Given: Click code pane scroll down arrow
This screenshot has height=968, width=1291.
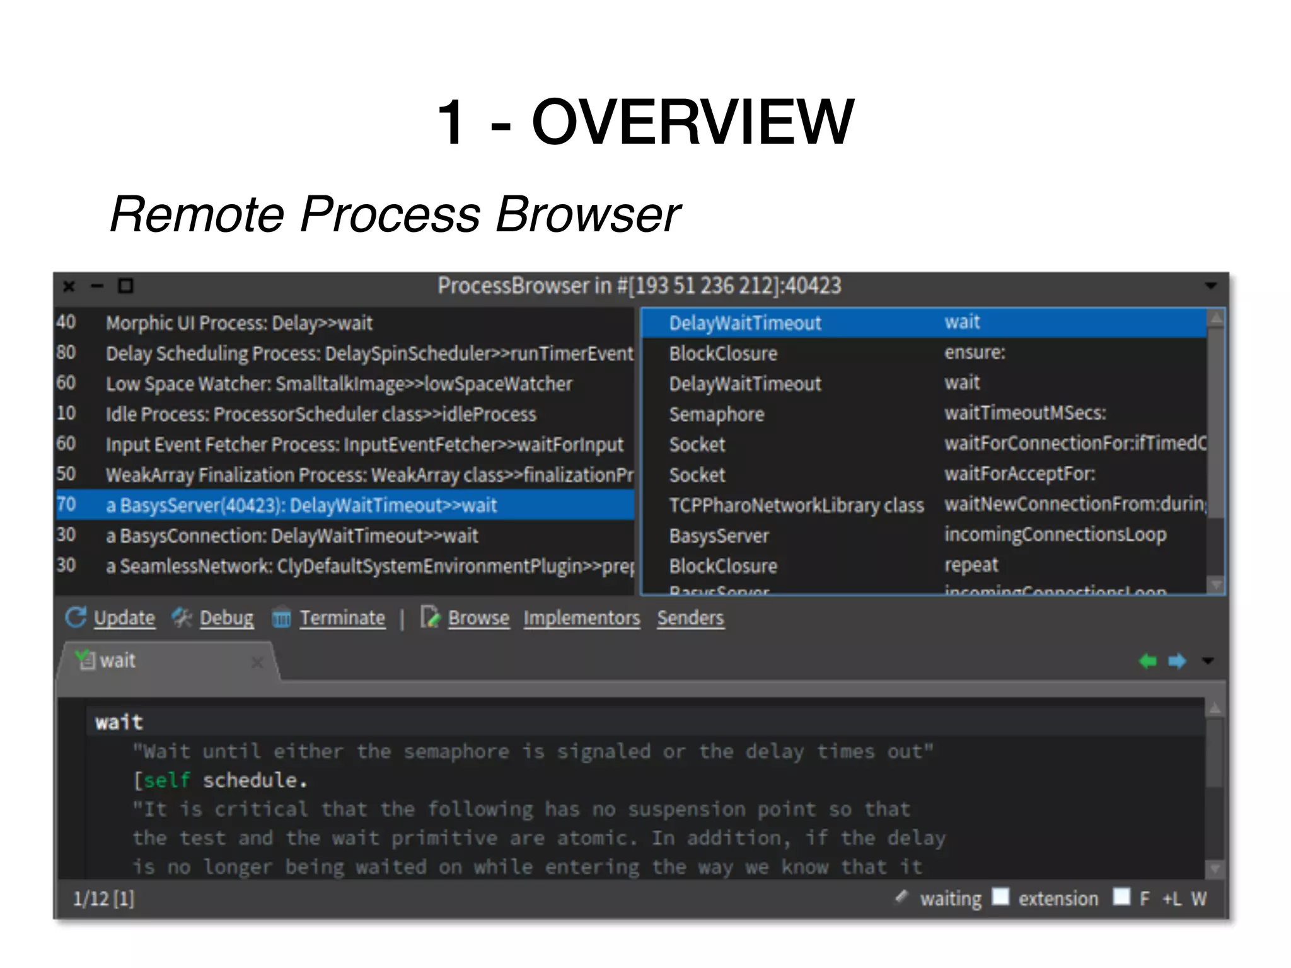Looking at the screenshot, I should (1215, 869).
